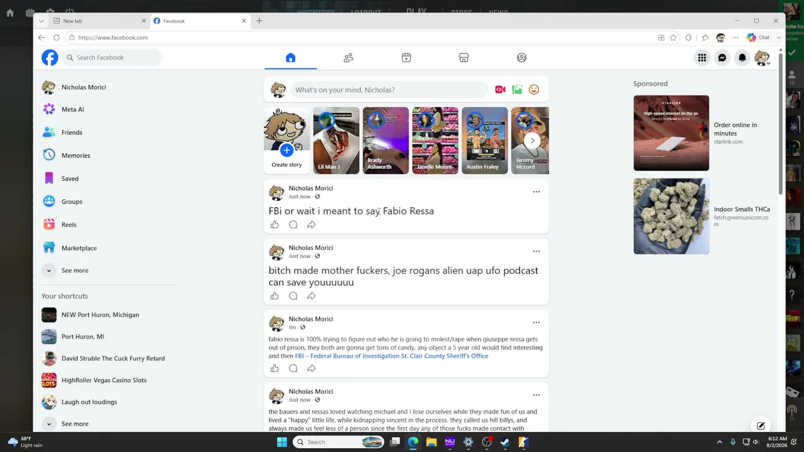Screen dimensions: 804x452
Task: Open Copilot Chat in Edge
Action: point(759,38)
